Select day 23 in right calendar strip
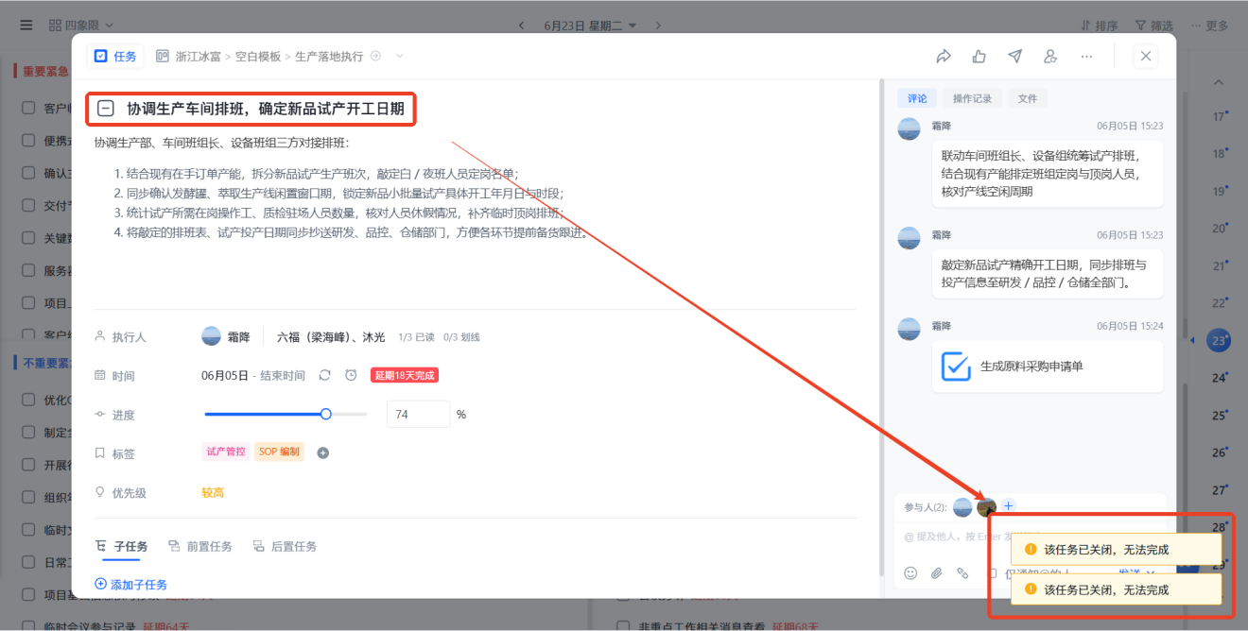Viewport: 1248px width, 631px height. pos(1219,340)
